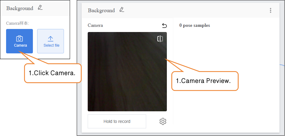Image resolution: width=285 pixels, height=136 pixels.
Task: Open the three-dot options menu
Action: (x=270, y=10)
